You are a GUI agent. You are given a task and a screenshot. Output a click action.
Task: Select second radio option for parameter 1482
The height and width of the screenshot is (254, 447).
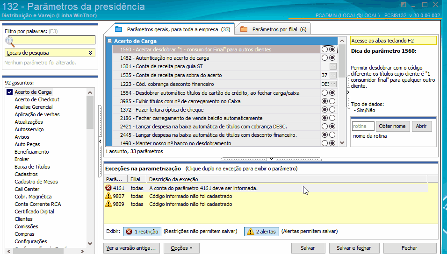(332, 58)
